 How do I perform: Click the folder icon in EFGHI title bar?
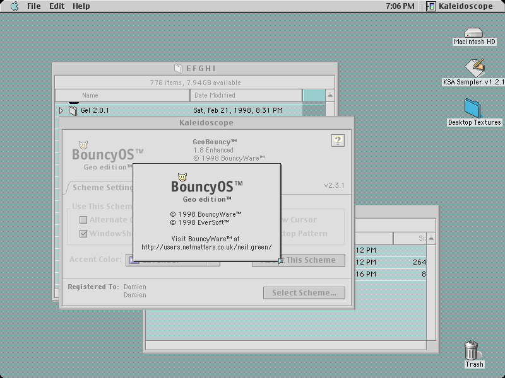[x=178, y=69]
